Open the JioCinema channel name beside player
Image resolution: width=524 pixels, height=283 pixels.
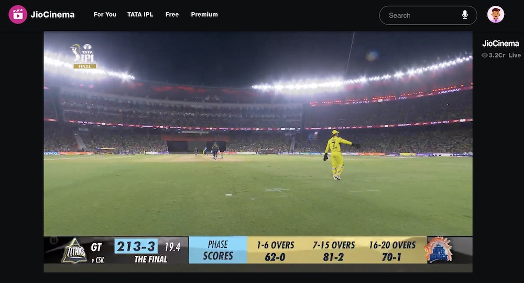click(500, 43)
